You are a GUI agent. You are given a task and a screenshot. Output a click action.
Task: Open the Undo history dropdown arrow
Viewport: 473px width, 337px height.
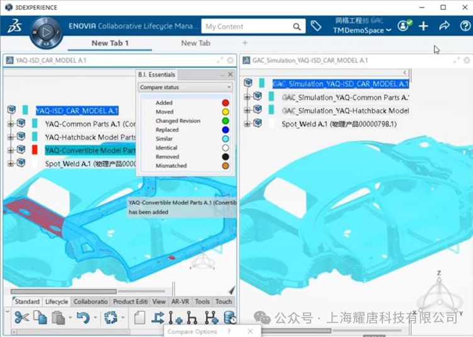click(95, 318)
